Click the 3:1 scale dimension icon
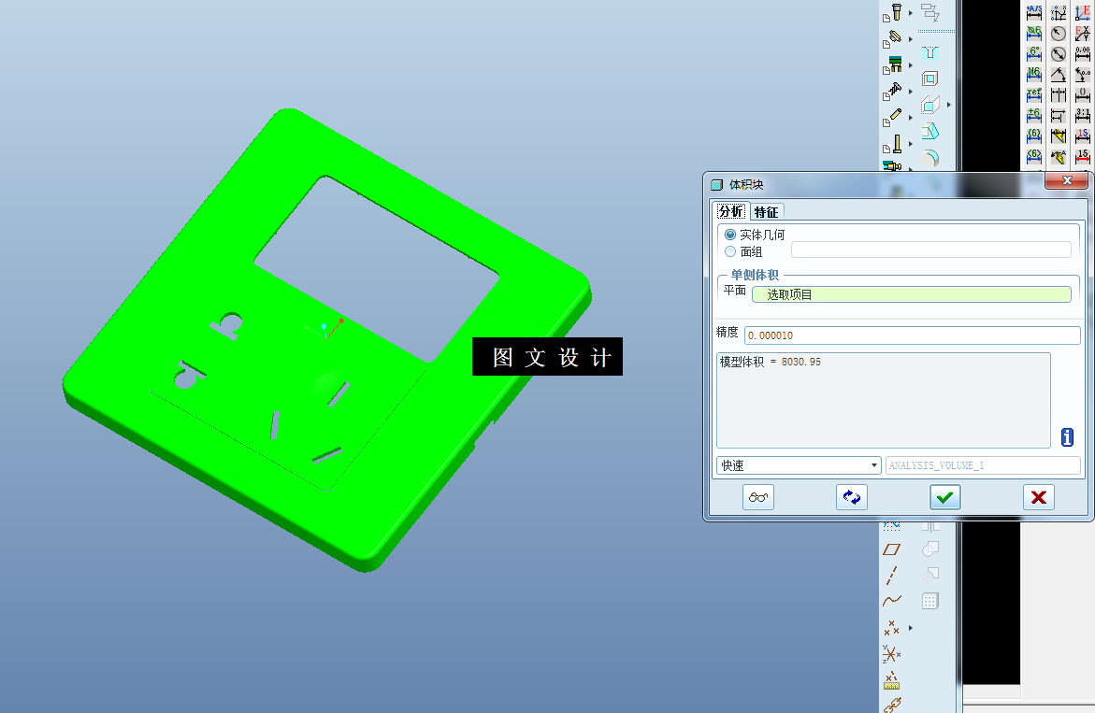 coord(1083,115)
